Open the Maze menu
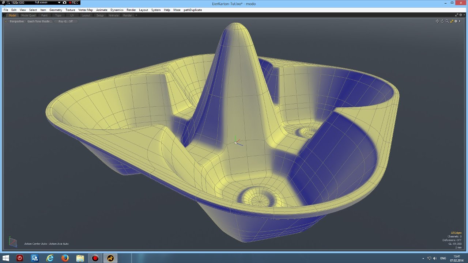Screen dimensions: 468x263 click(177, 10)
